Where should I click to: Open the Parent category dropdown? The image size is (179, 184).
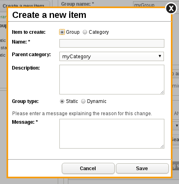point(111,56)
